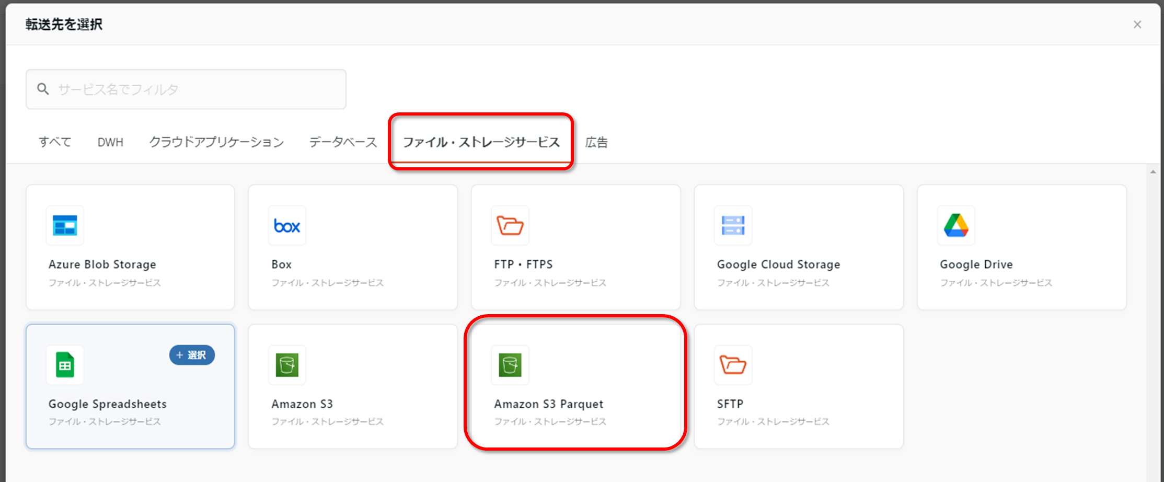1164x482 pixels.
Task: Click the 転送先を選択 dialog title
Action: [64, 25]
